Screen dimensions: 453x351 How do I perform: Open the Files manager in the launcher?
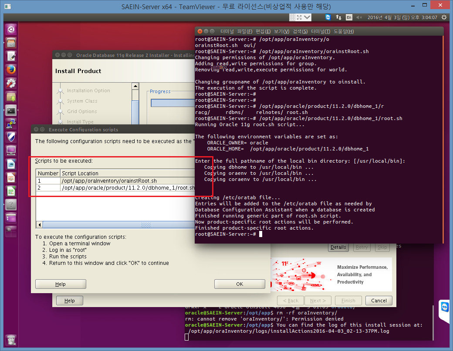click(11, 43)
